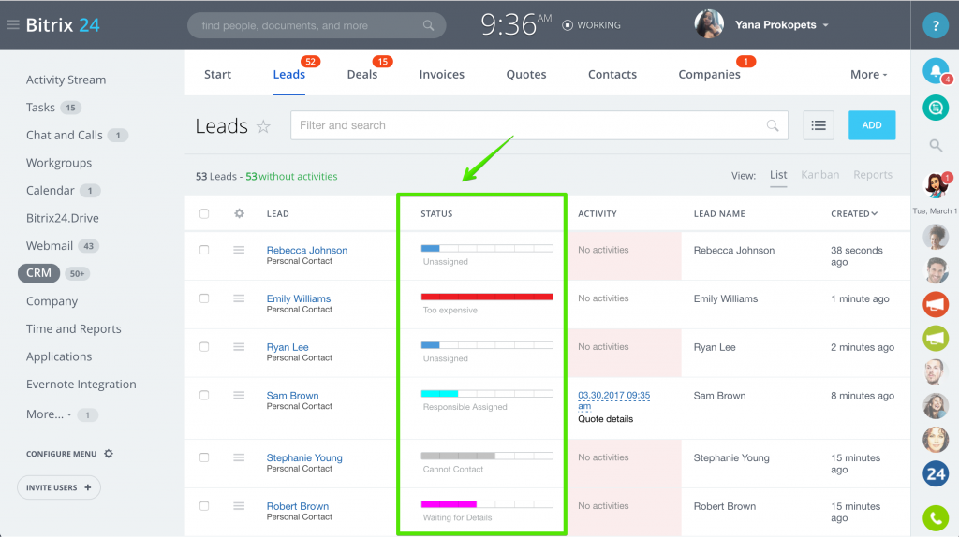Open row actions menu for Emily Williams
Screen dimensions: 959x537
239,298
